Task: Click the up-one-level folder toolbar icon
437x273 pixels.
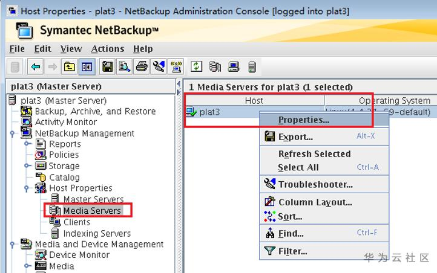Action: point(70,66)
